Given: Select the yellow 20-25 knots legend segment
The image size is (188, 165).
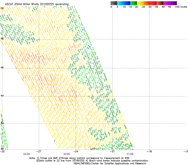Looking at the screenshot, I should (140, 3).
